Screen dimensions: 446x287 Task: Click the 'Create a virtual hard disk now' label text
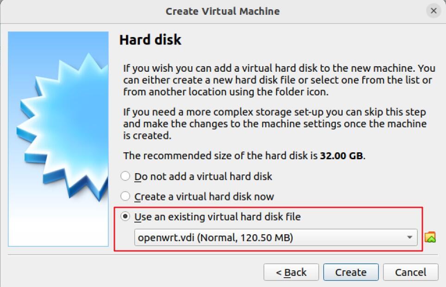click(x=204, y=197)
